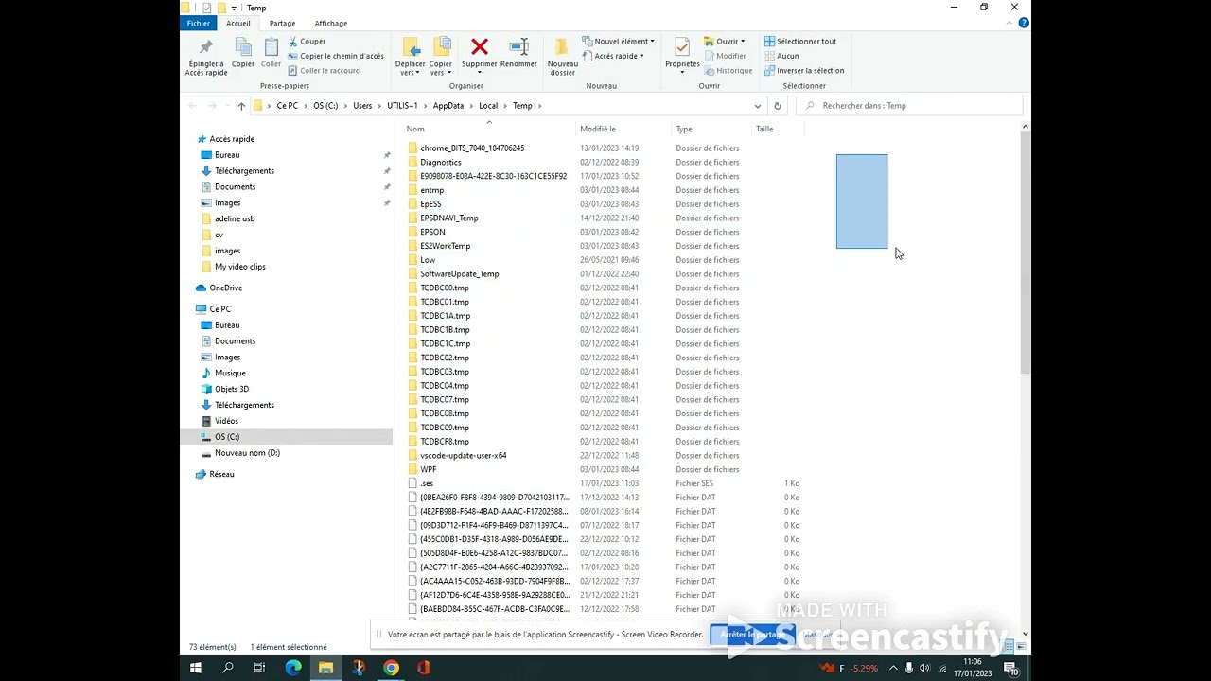This screenshot has width=1211, height=681.
Task: Click Coller le raccourci
Action: click(324, 71)
